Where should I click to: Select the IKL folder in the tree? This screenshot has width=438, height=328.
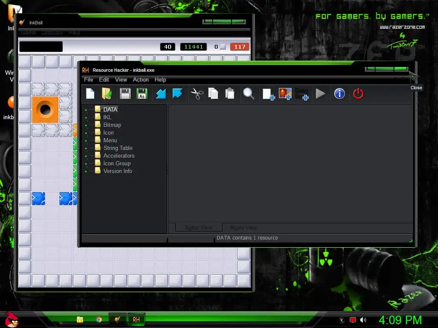coord(104,117)
